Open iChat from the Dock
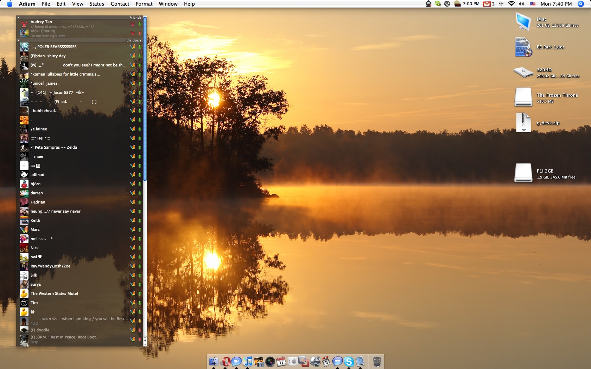Viewport: 591px width, 369px height. (236, 361)
